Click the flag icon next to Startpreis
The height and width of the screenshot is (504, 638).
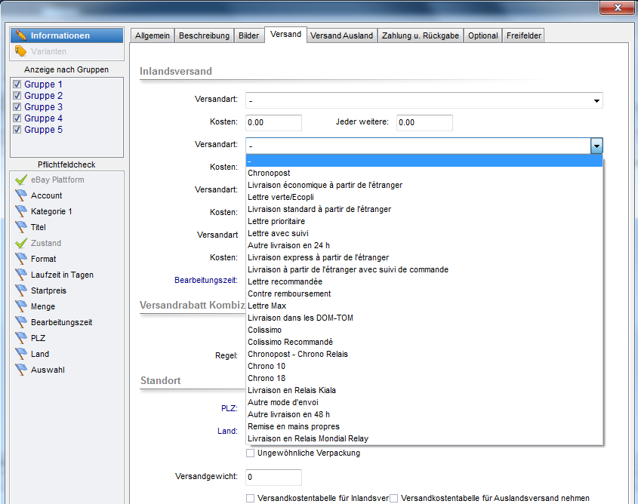tap(20, 291)
